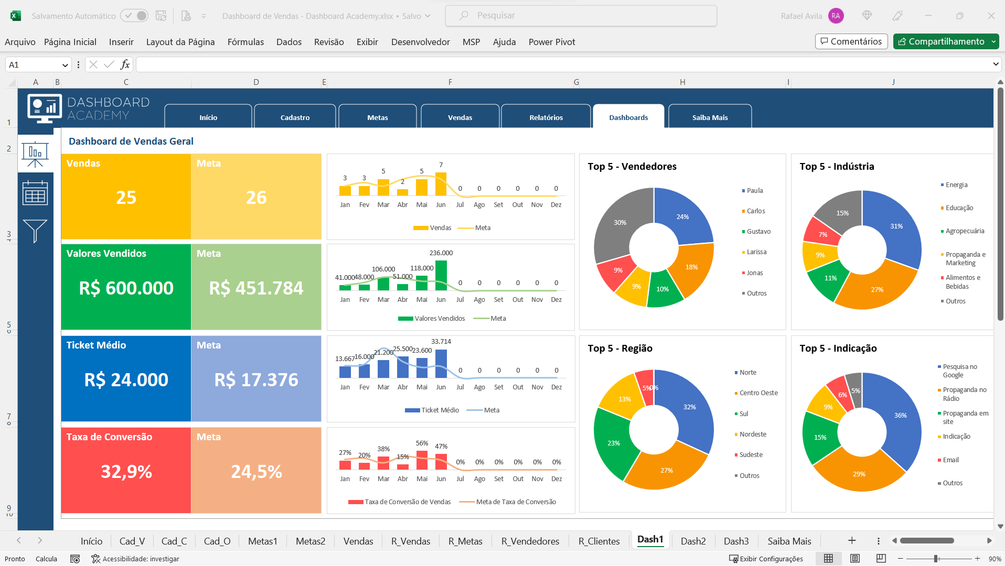Go to the Saiba Mais navigation tab
Image resolution: width=1005 pixels, height=566 pixels.
(x=710, y=117)
